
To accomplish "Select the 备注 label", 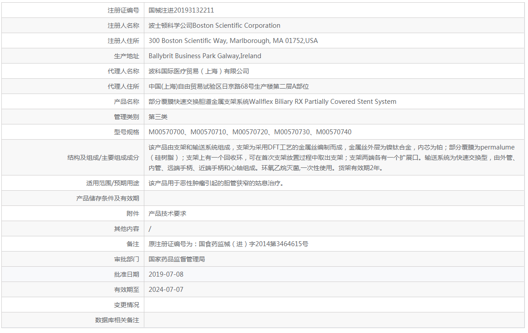I will [x=133, y=244].
